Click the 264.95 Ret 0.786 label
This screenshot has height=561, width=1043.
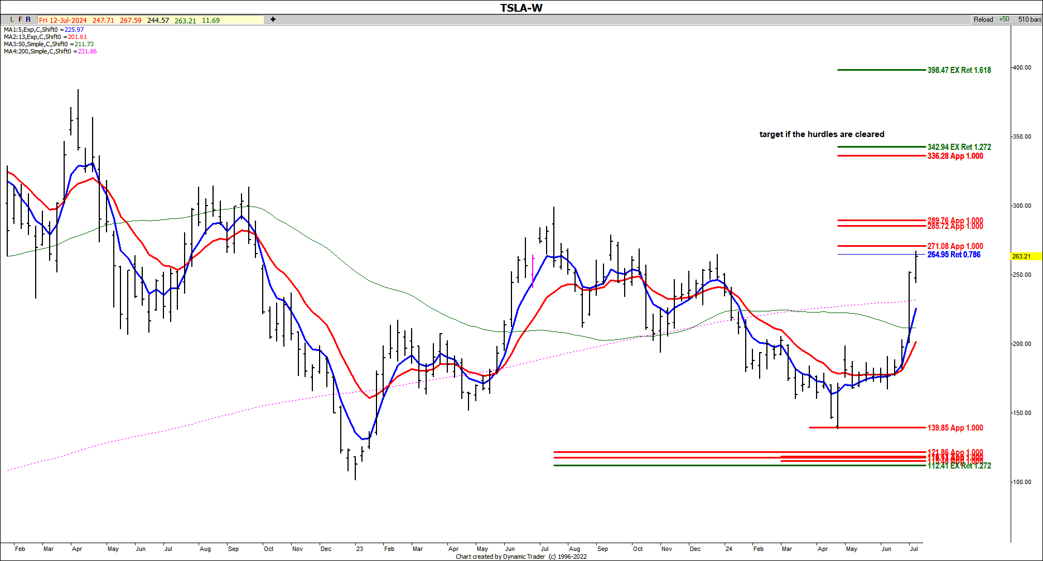pos(954,255)
